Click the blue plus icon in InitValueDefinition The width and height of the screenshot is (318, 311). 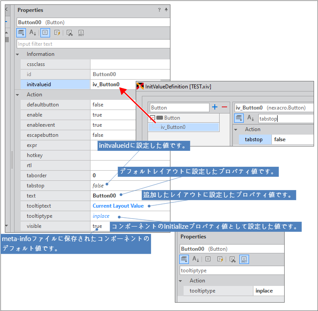215,107
